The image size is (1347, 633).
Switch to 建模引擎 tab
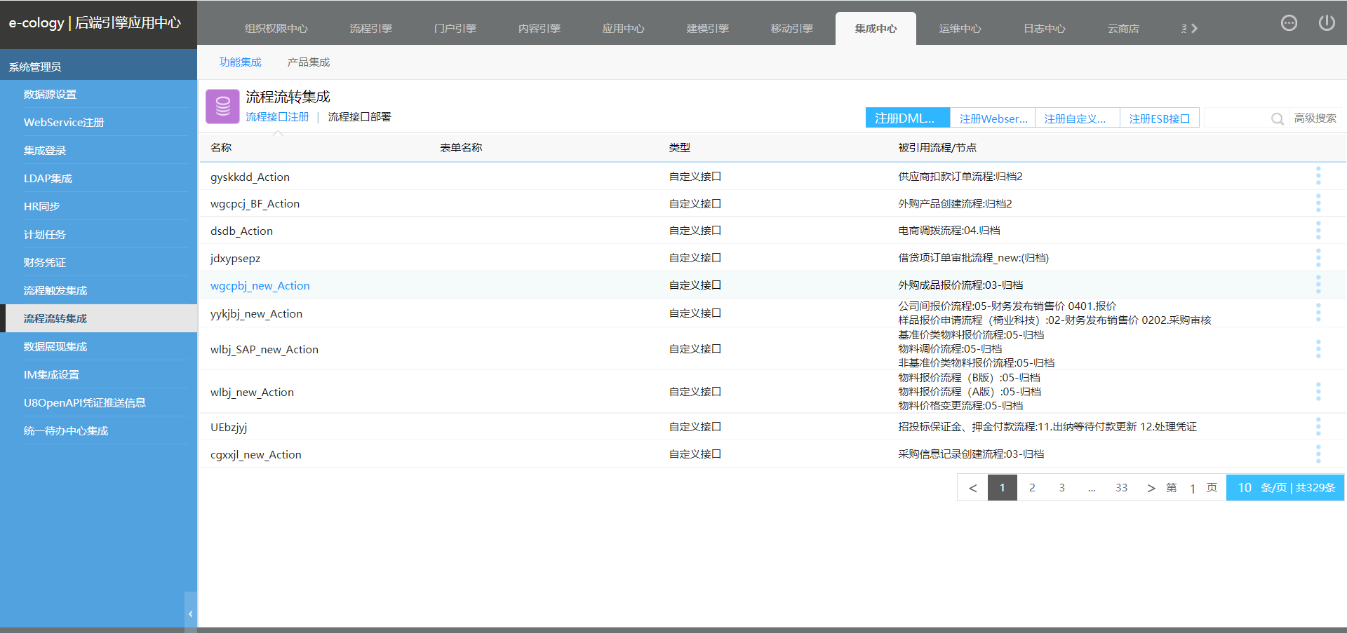click(707, 29)
